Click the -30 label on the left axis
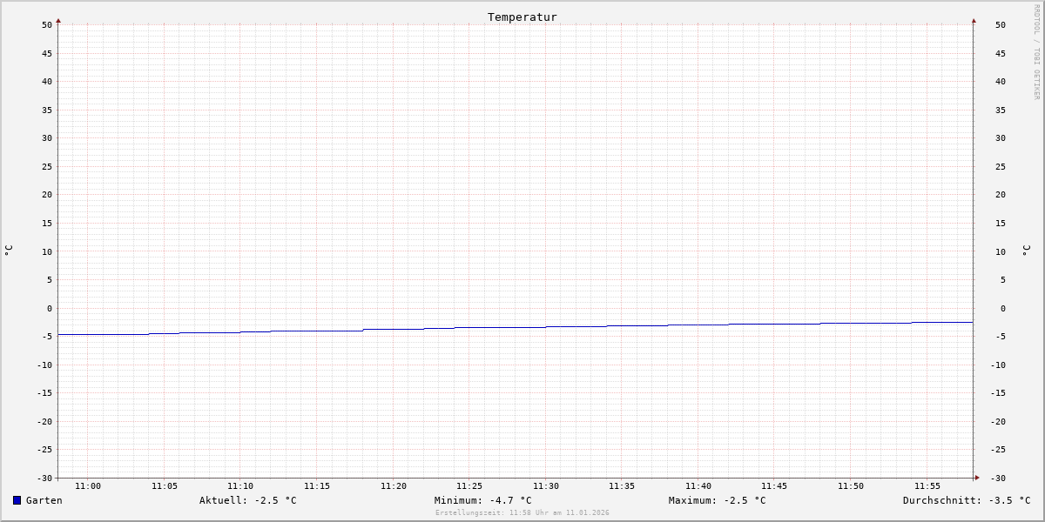The width and height of the screenshot is (1045, 522). pos(44,478)
